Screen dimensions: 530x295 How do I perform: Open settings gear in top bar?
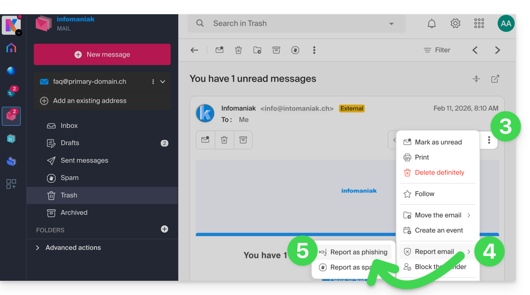click(x=455, y=24)
